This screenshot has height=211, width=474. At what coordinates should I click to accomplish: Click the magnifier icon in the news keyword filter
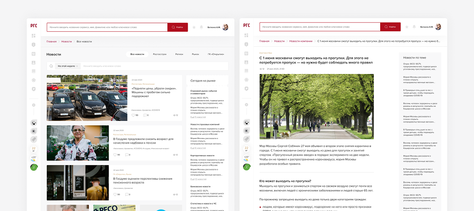(51, 66)
